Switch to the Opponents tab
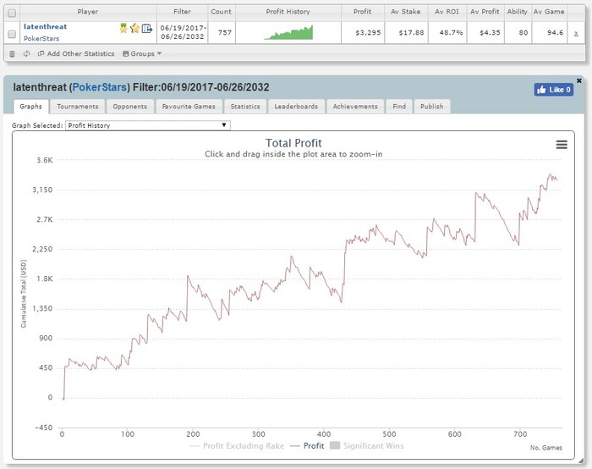 [130, 107]
